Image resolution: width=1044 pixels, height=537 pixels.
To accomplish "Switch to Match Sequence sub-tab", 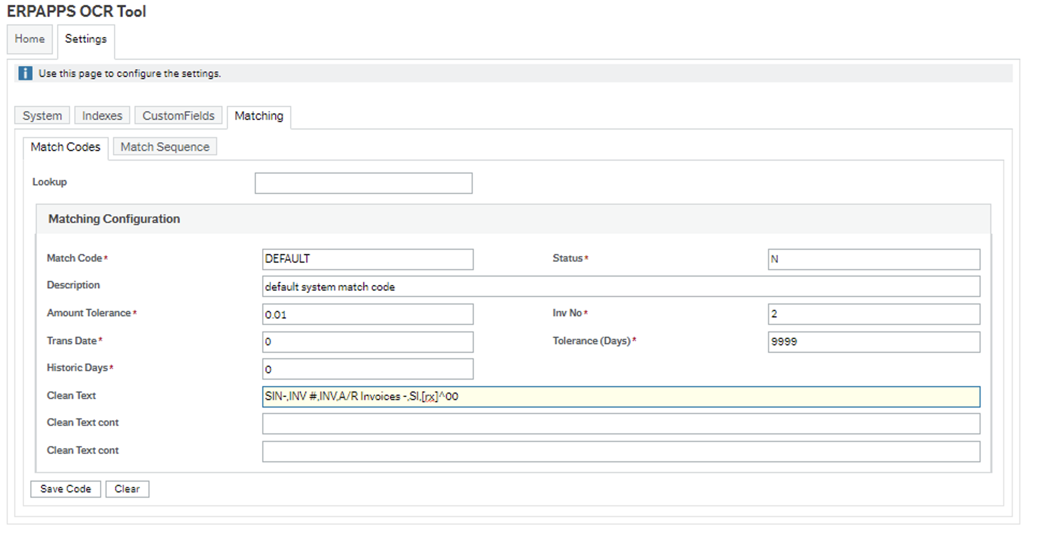I will (165, 147).
